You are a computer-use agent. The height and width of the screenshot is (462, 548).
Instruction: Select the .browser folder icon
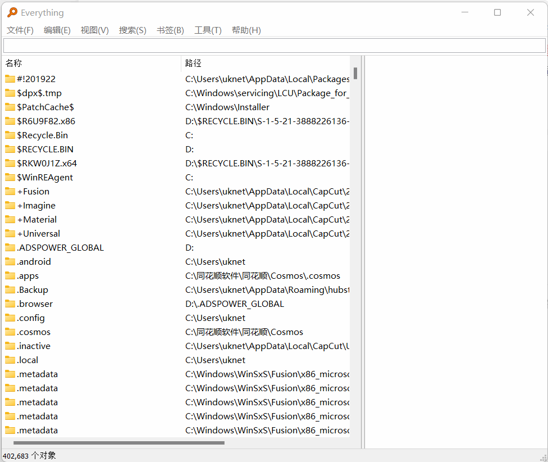(10, 304)
